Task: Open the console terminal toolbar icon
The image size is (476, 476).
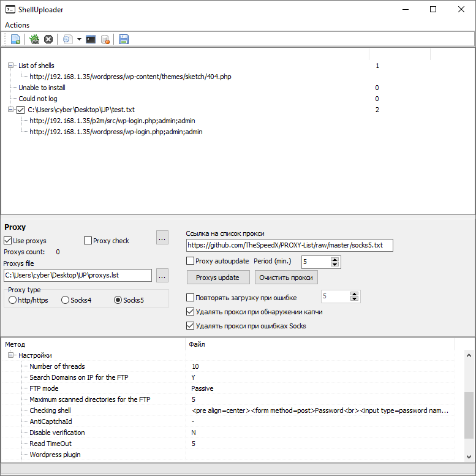Action: 91,39
